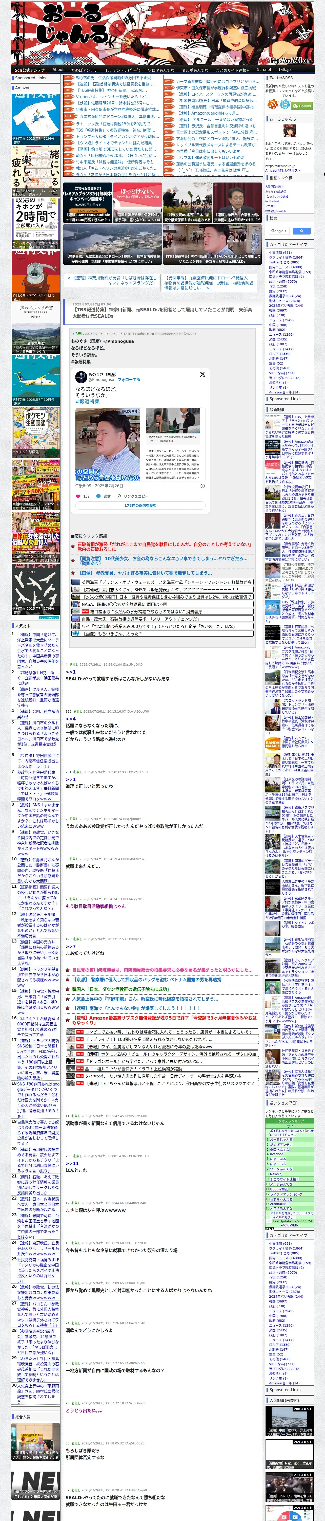Open the ほっとけない。 pink thumbnail card
This screenshot has width=325, height=1521.
(137, 203)
